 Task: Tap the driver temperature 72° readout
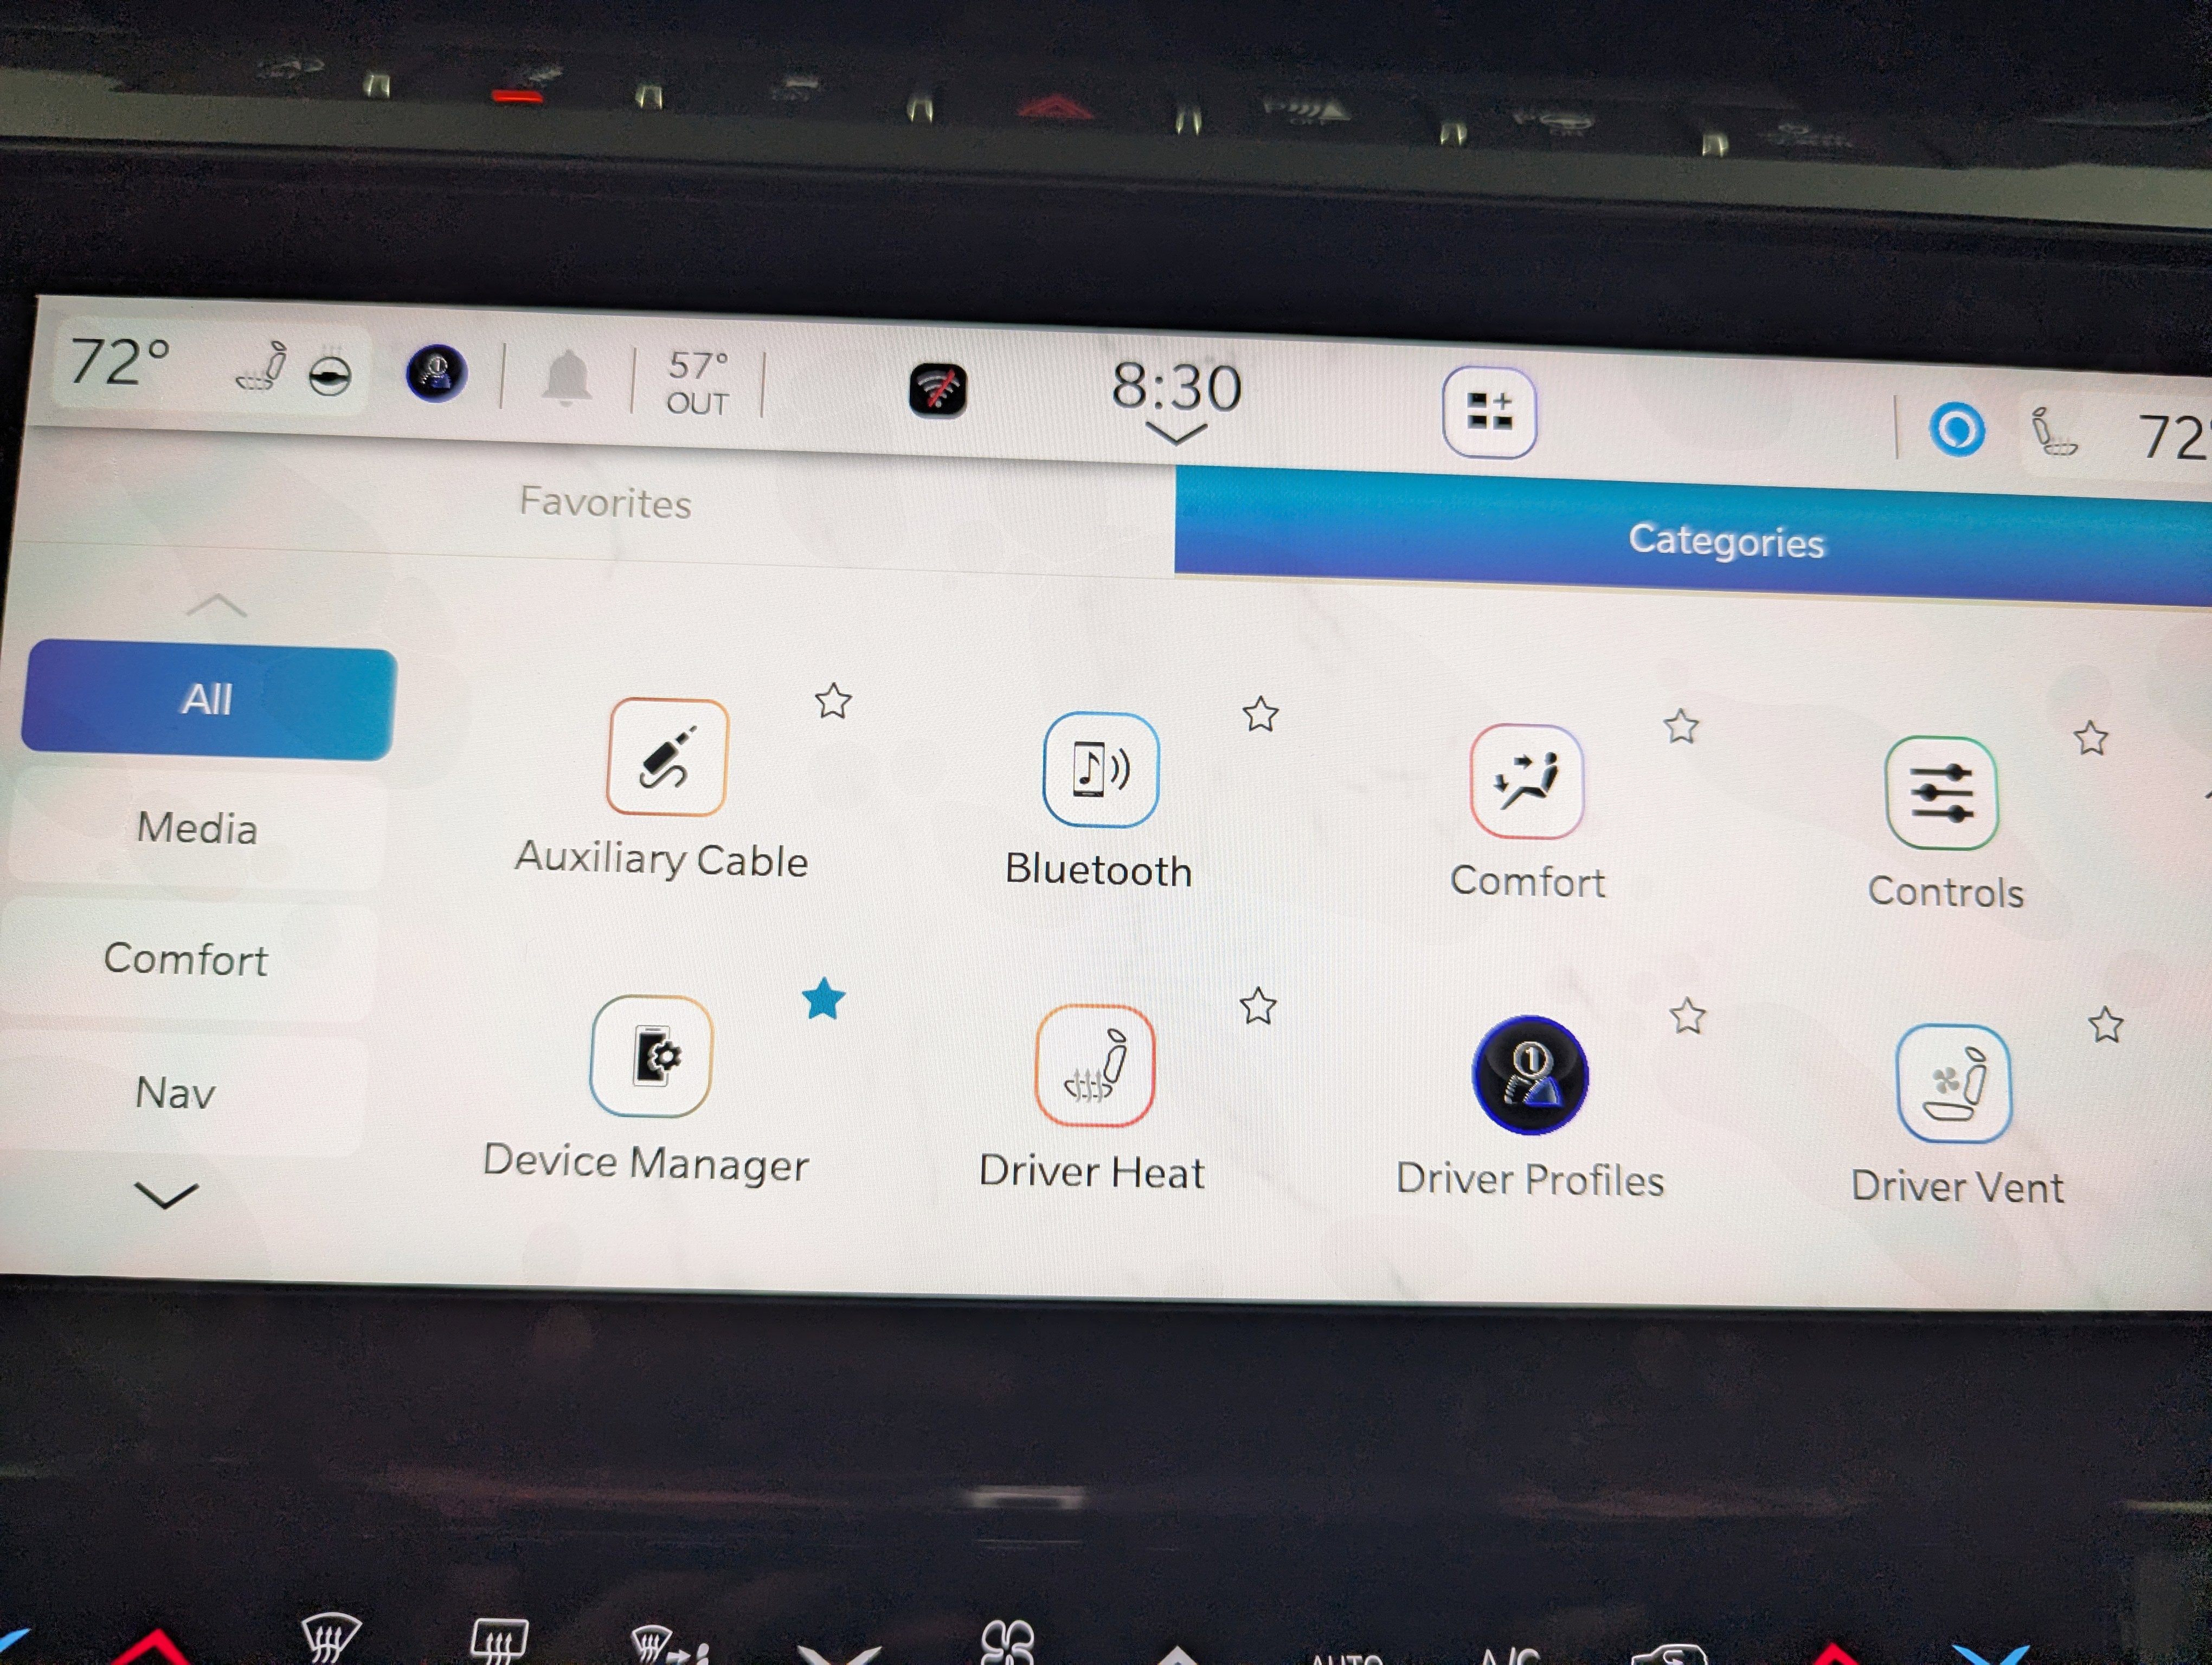[x=119, y=362]
